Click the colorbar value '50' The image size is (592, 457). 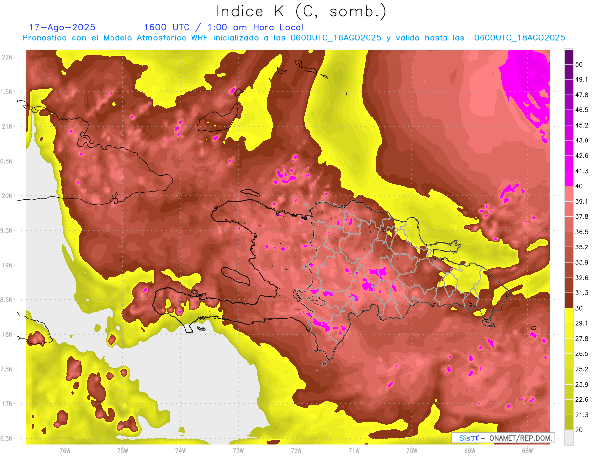(x=580, y=64)
